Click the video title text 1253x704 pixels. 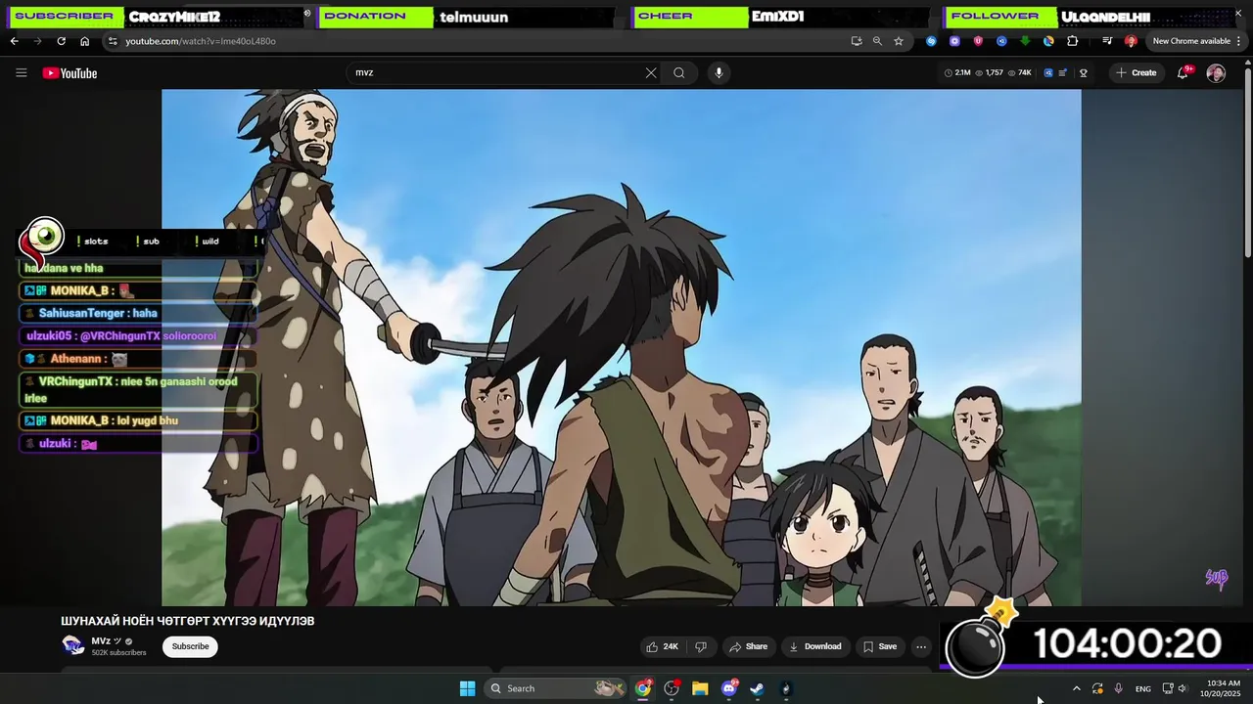tap(188, 621)
